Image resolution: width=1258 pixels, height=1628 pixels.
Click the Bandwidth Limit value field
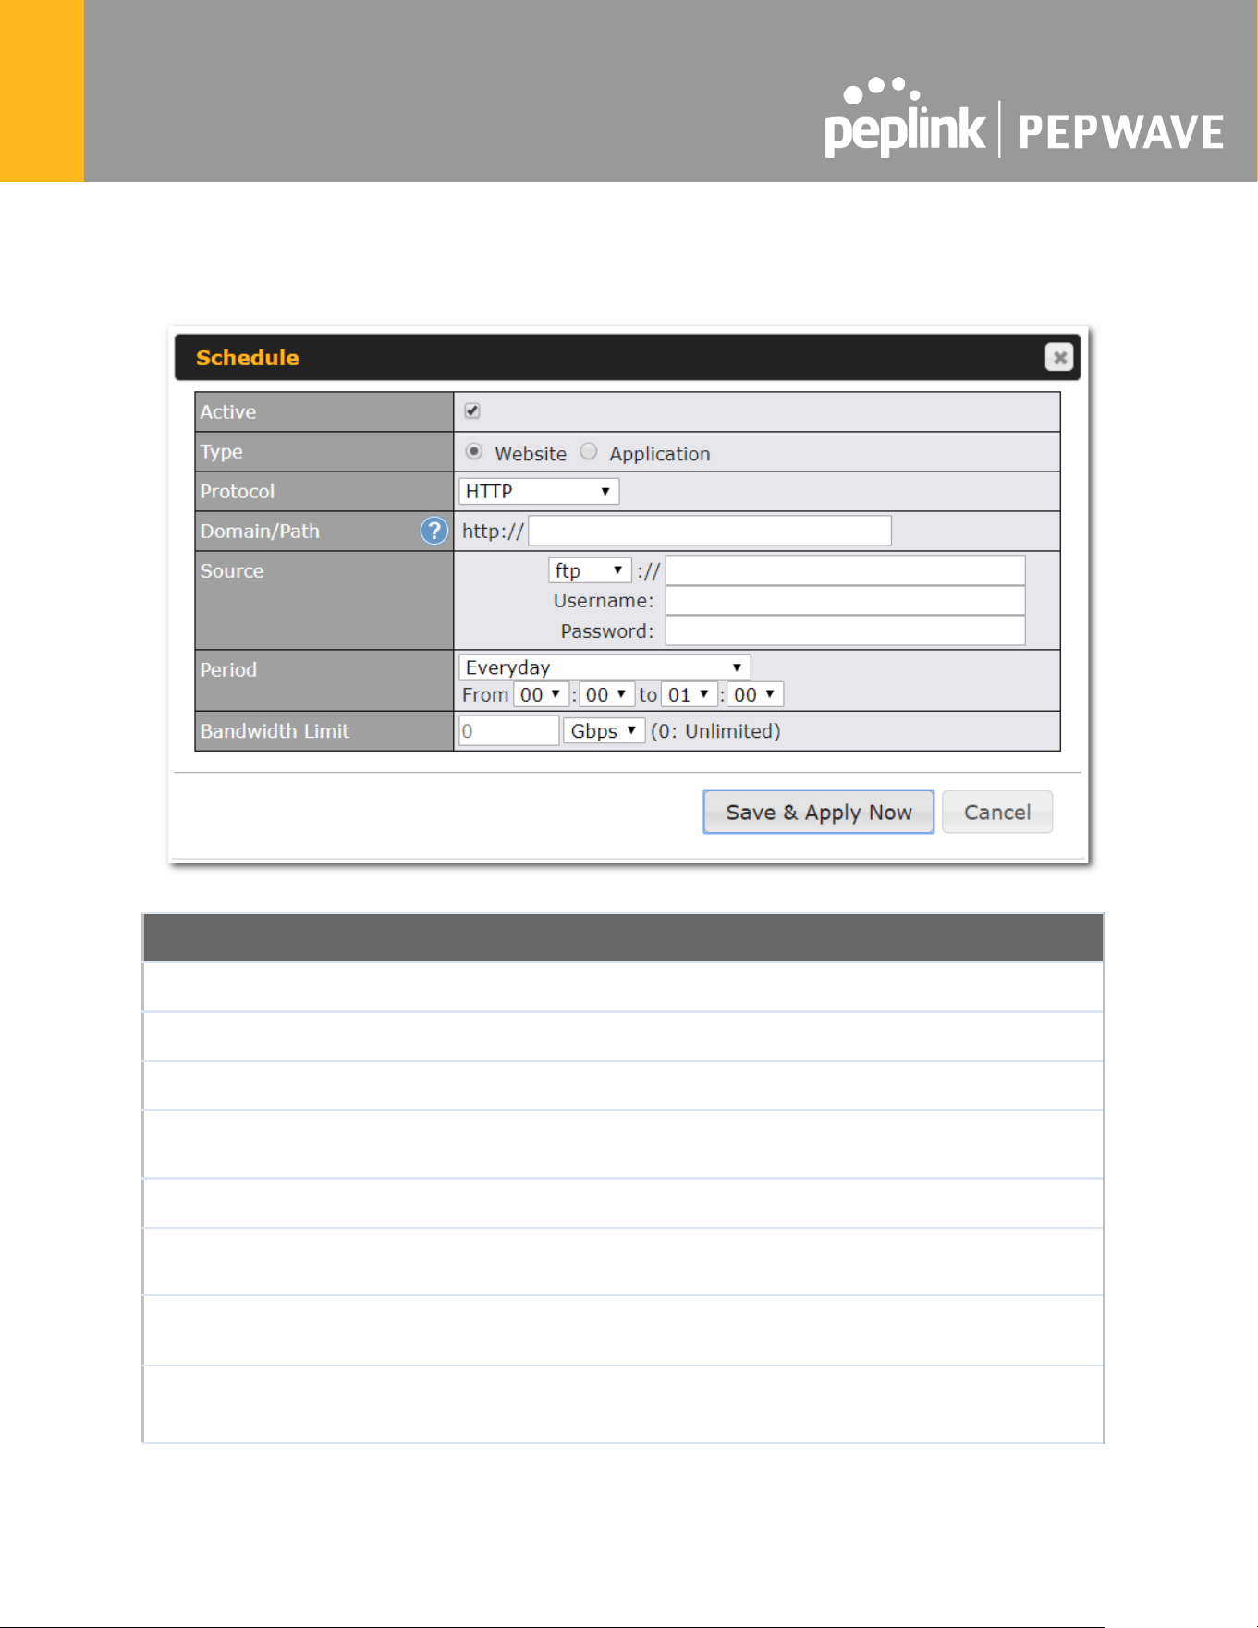point(509,731)
